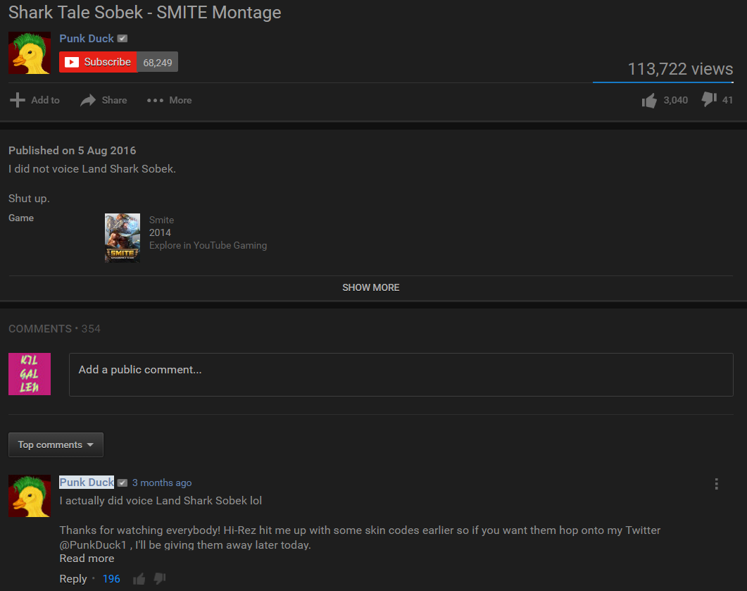Click the year 2014 in the game info
The height and width of the screenshot is (591, 747).
pyautogui.click(x=160, y=232)
